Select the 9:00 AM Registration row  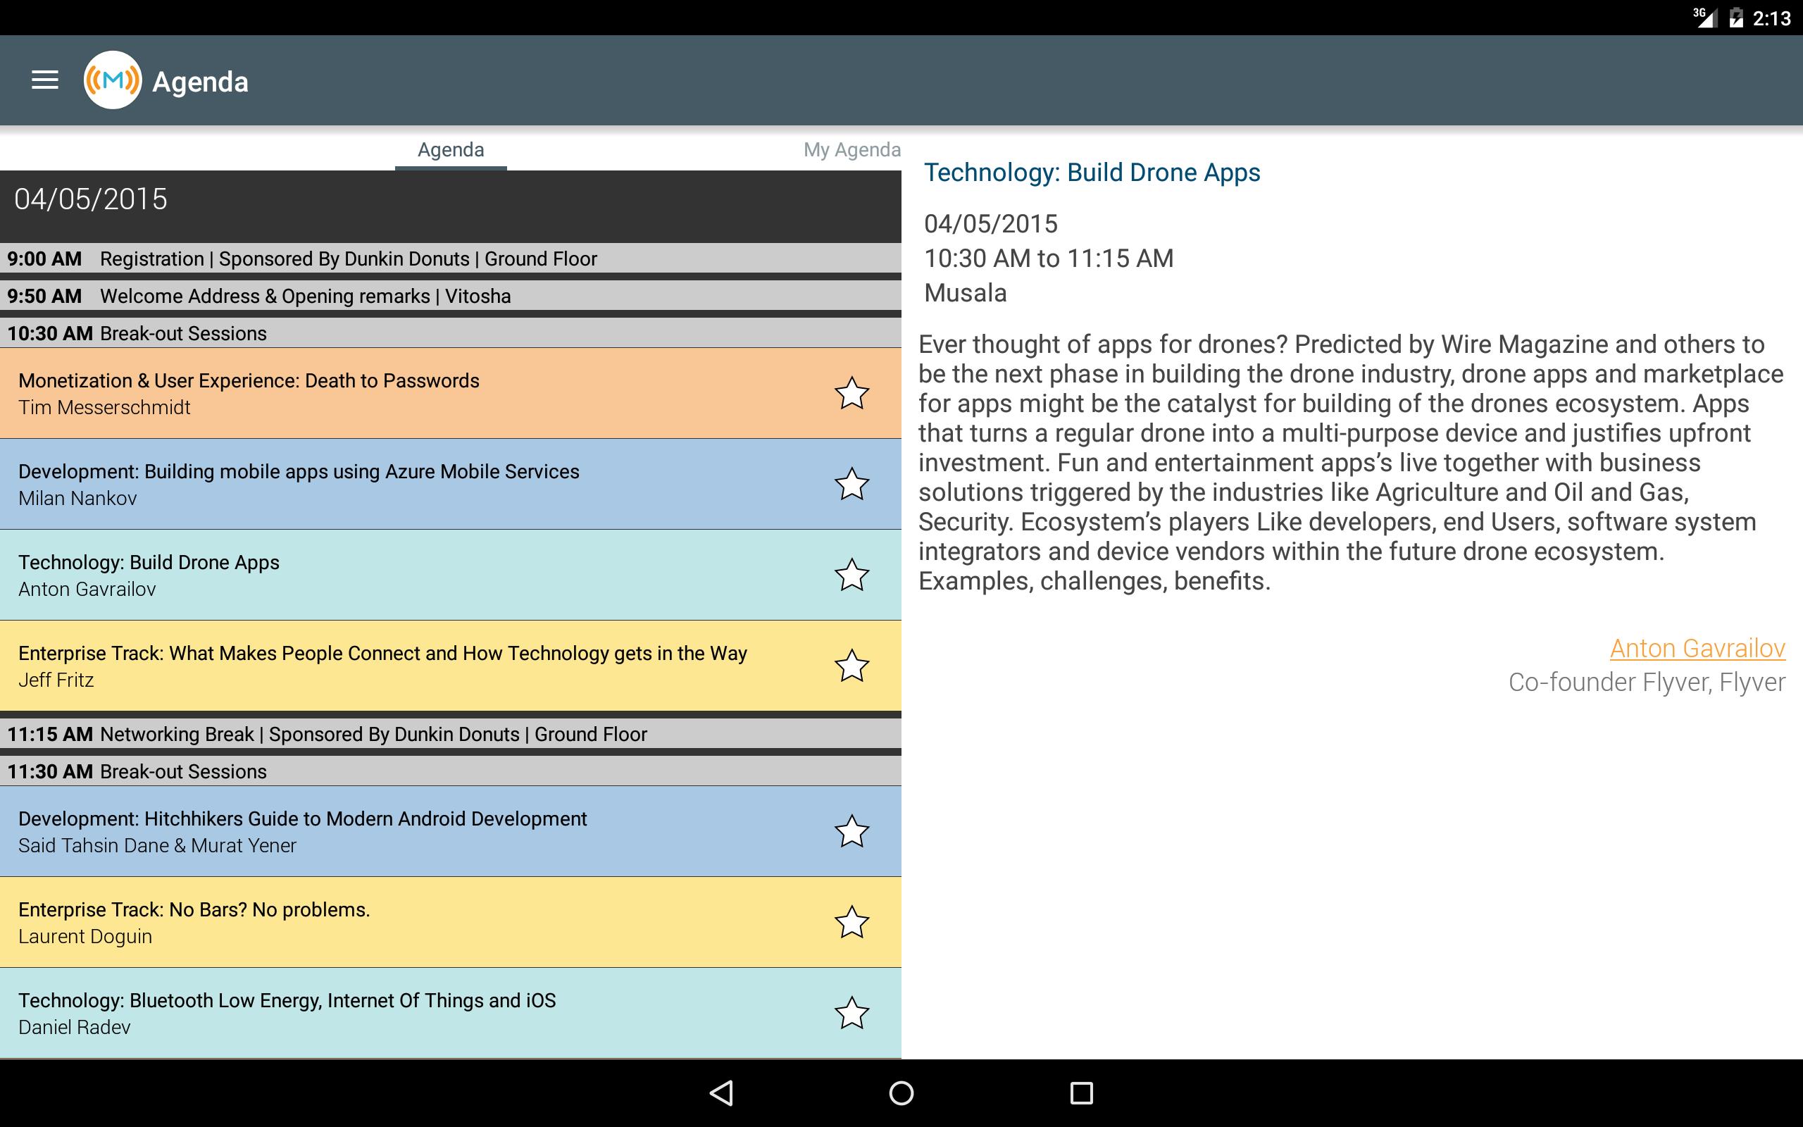point(451,259)
